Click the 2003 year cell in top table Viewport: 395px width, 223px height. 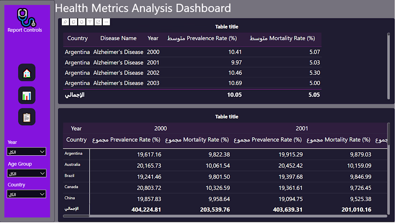pos(153,83)
